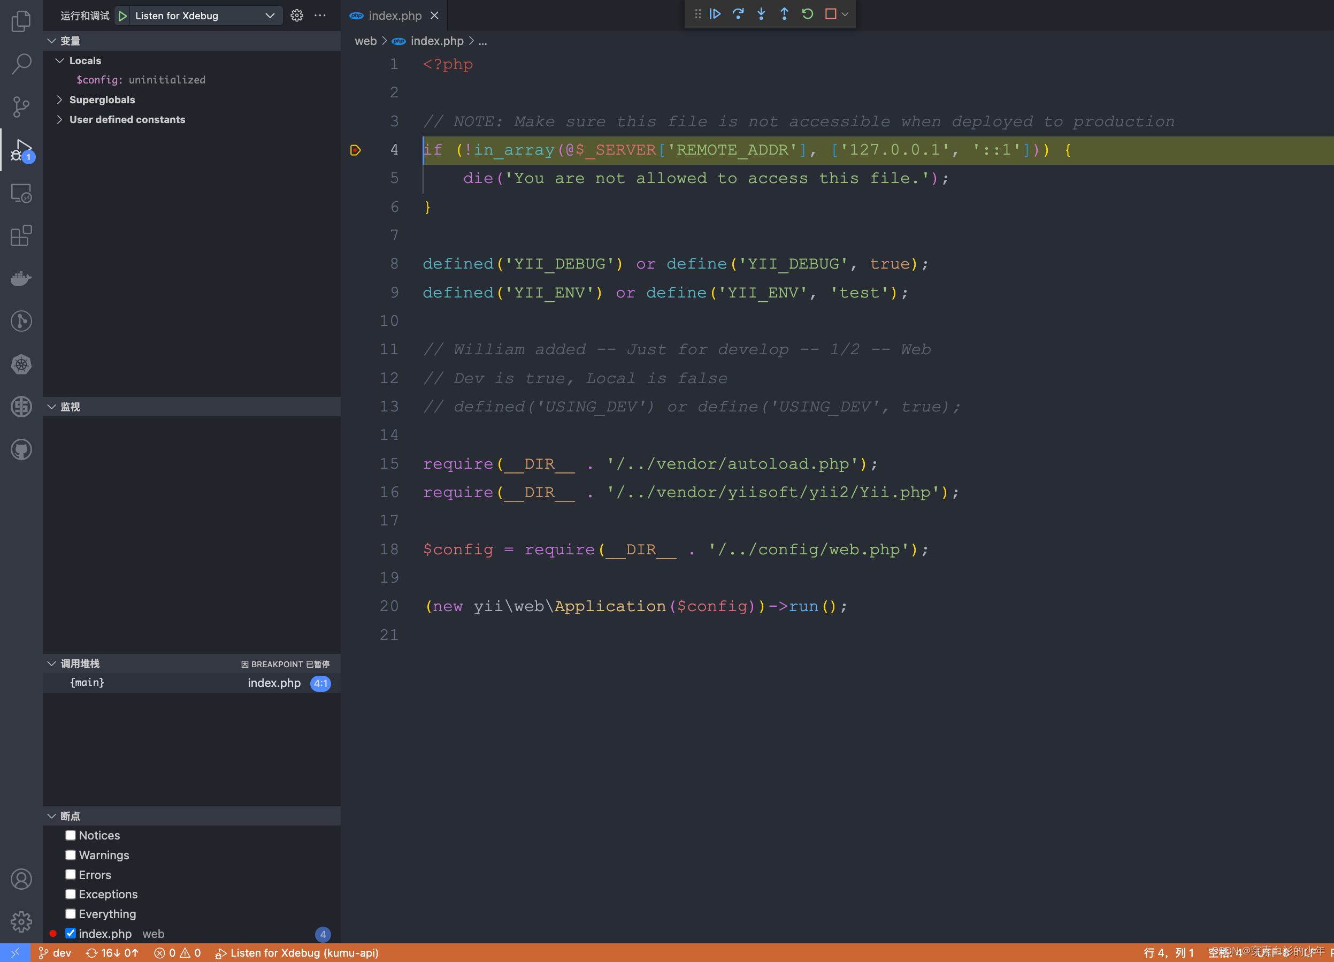Click the Step Into icon

point(761,14)
